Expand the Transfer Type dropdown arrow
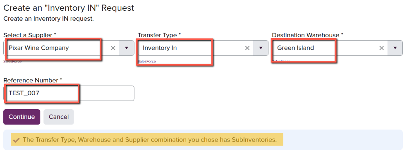The image size is (407, 156). (x=261, y=48)
